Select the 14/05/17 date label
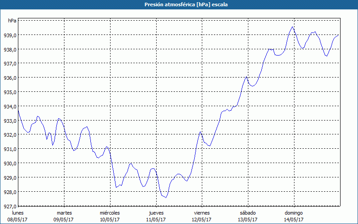 294,220
